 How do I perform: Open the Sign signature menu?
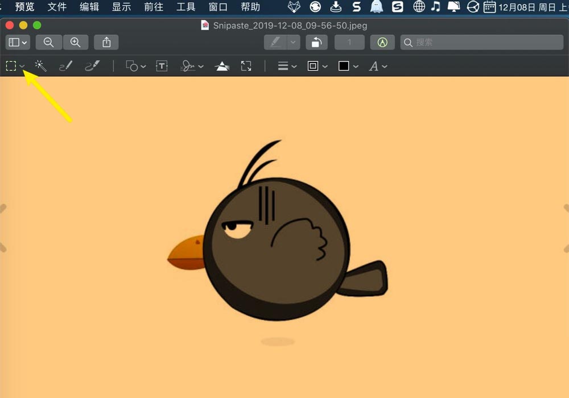point(192,66)
